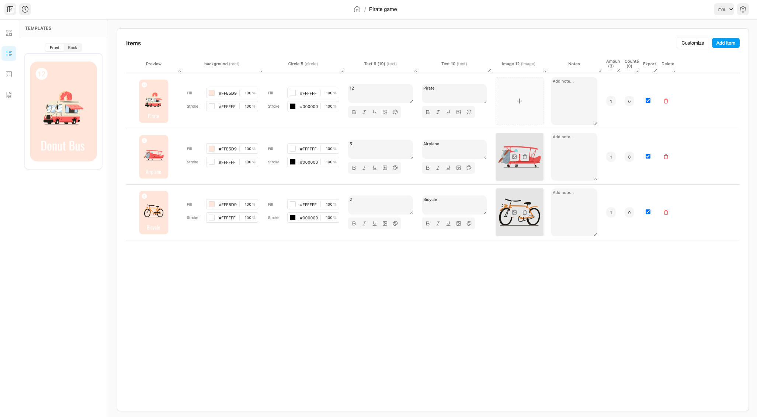757x417 pixels.
Task: Edit Circle 5 stroke hex #000000 in Bicycle row
Action: [x=309, y=218]
